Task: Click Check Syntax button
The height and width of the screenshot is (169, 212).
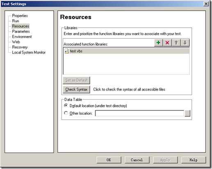Action: tap(76, 89)
